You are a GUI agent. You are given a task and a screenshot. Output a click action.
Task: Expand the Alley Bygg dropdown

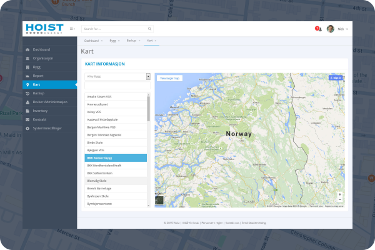pos(117,76)
